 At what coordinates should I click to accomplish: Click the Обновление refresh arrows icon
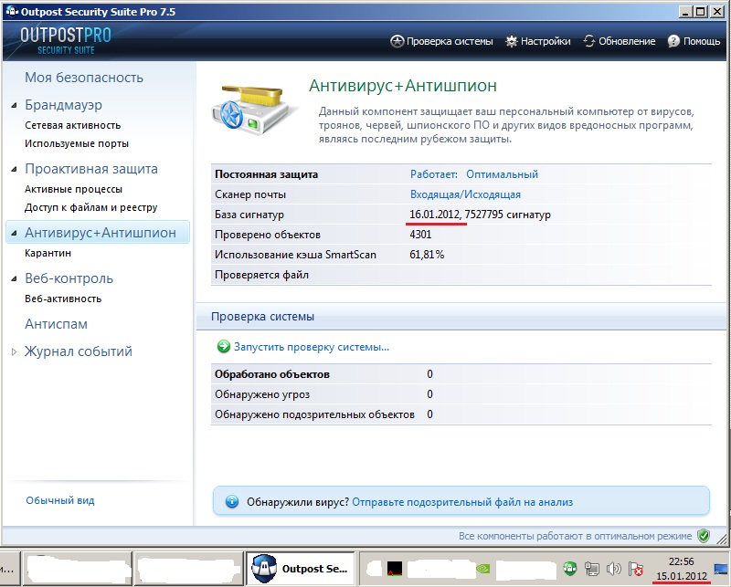tap(589, 41)
